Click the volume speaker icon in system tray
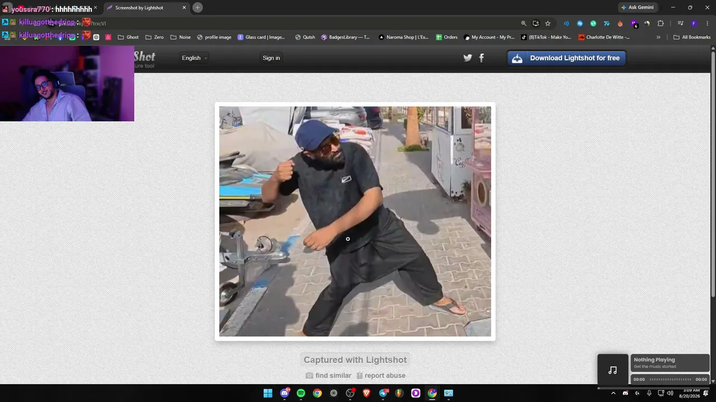716x402 pixels. point(670,393)
